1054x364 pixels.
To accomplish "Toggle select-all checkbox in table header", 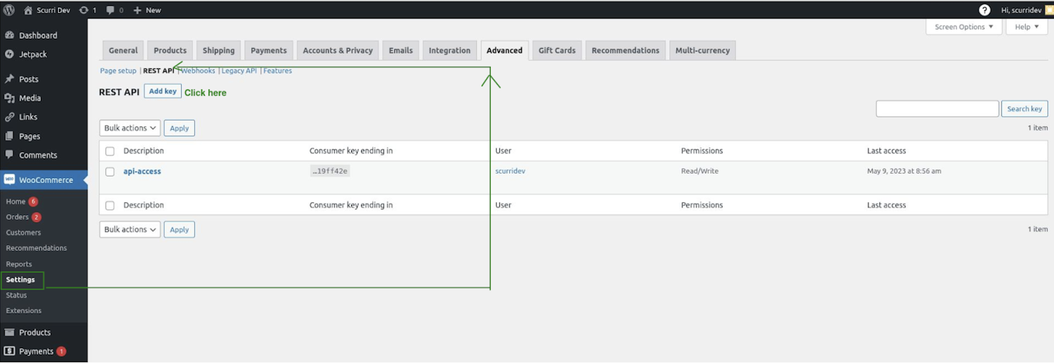I will [x=110, y=151].
